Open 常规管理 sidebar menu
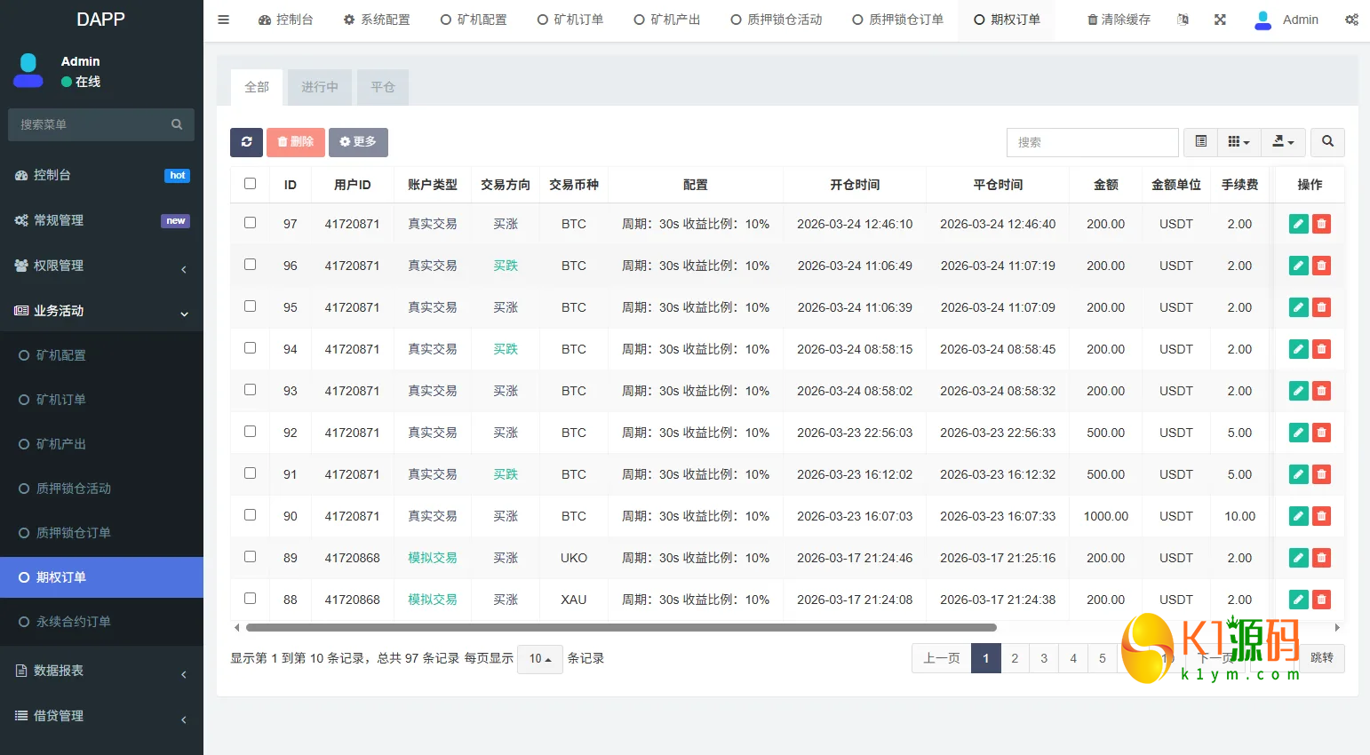Image resolution: width=1370 pixels, height=755 pixels. pyautogui.click(x=101, y=220)
